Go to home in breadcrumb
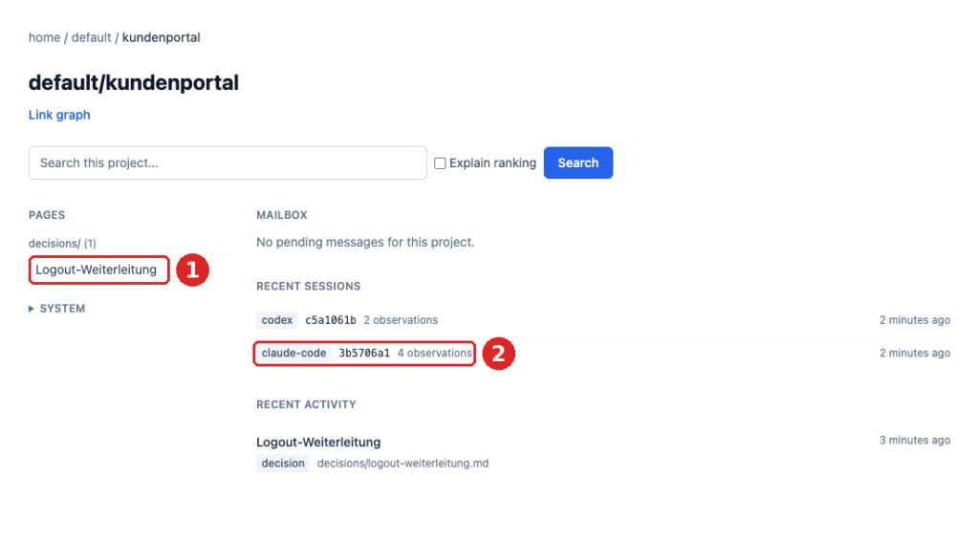Screen dimensions: 979x540 (x=44, y=37)
